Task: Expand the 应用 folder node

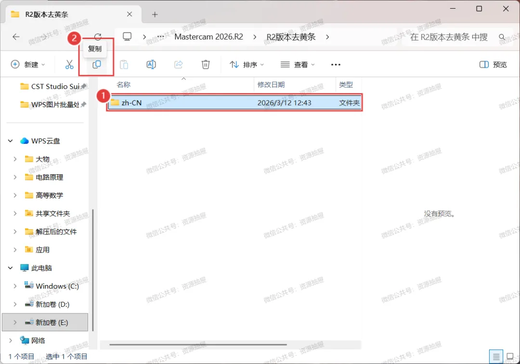Action: click(15, 250)
